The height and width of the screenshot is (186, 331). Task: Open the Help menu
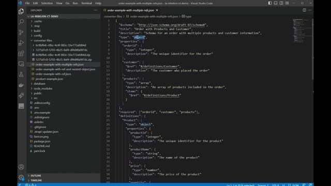pos(98,3)
